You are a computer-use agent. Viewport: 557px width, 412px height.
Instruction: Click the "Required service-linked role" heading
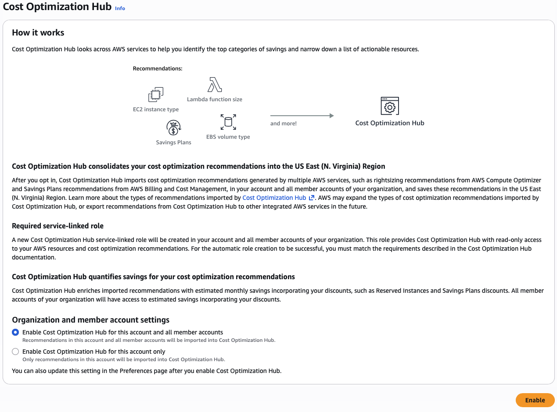(58, 226)
